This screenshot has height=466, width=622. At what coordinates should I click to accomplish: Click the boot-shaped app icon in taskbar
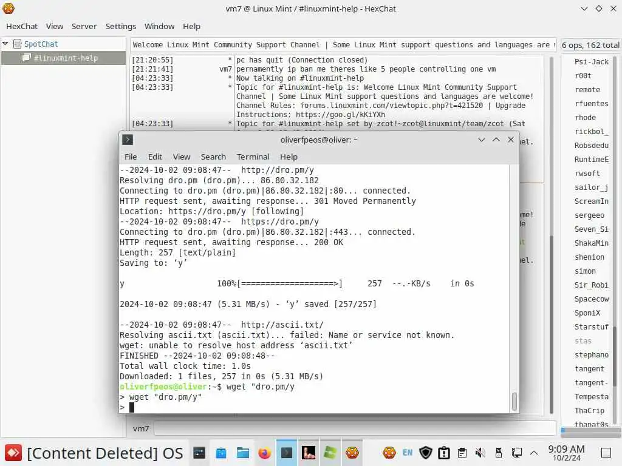pyautogui.click(x=308, y=453)
